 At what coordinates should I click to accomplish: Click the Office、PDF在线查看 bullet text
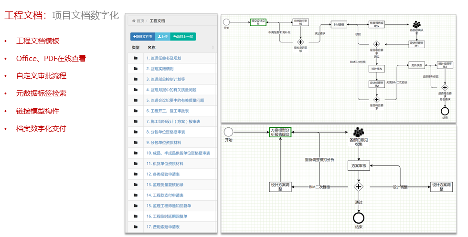click(x=51, y=59)
